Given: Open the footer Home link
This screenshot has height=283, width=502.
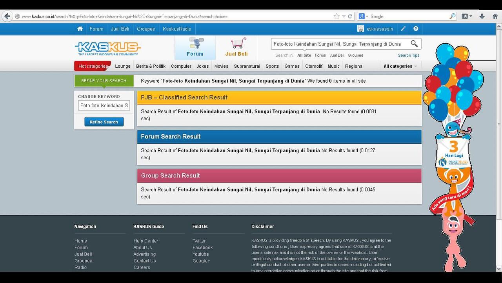Looking at the screenshot, I should (x=81, y=241).
